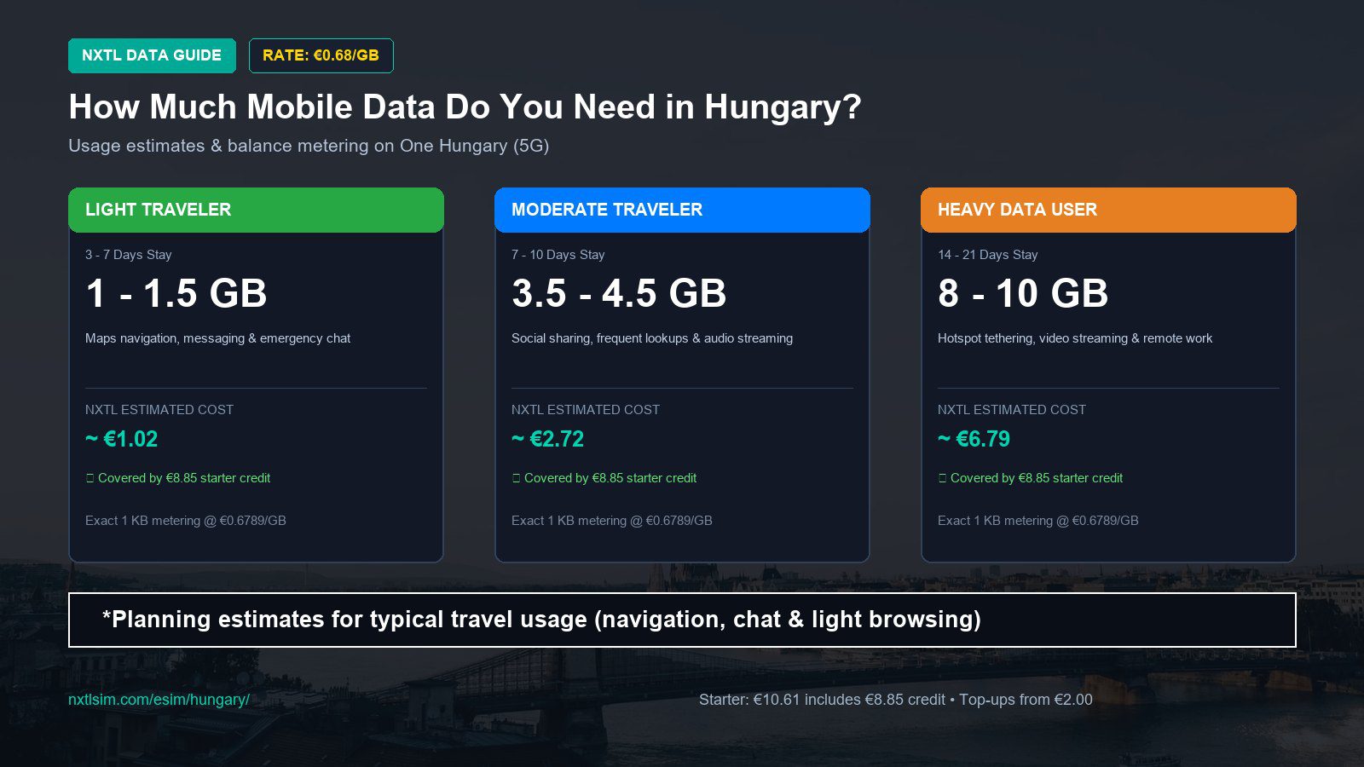
Task: Click the '~ €2.72' estimated cost
Action: (548, 439)
